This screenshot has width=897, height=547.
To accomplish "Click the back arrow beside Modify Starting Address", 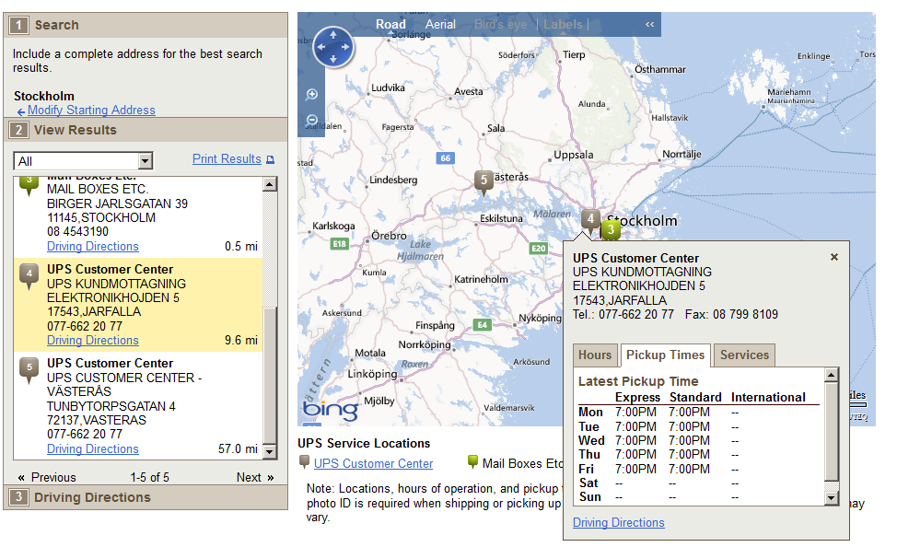I will click(21, 111).
